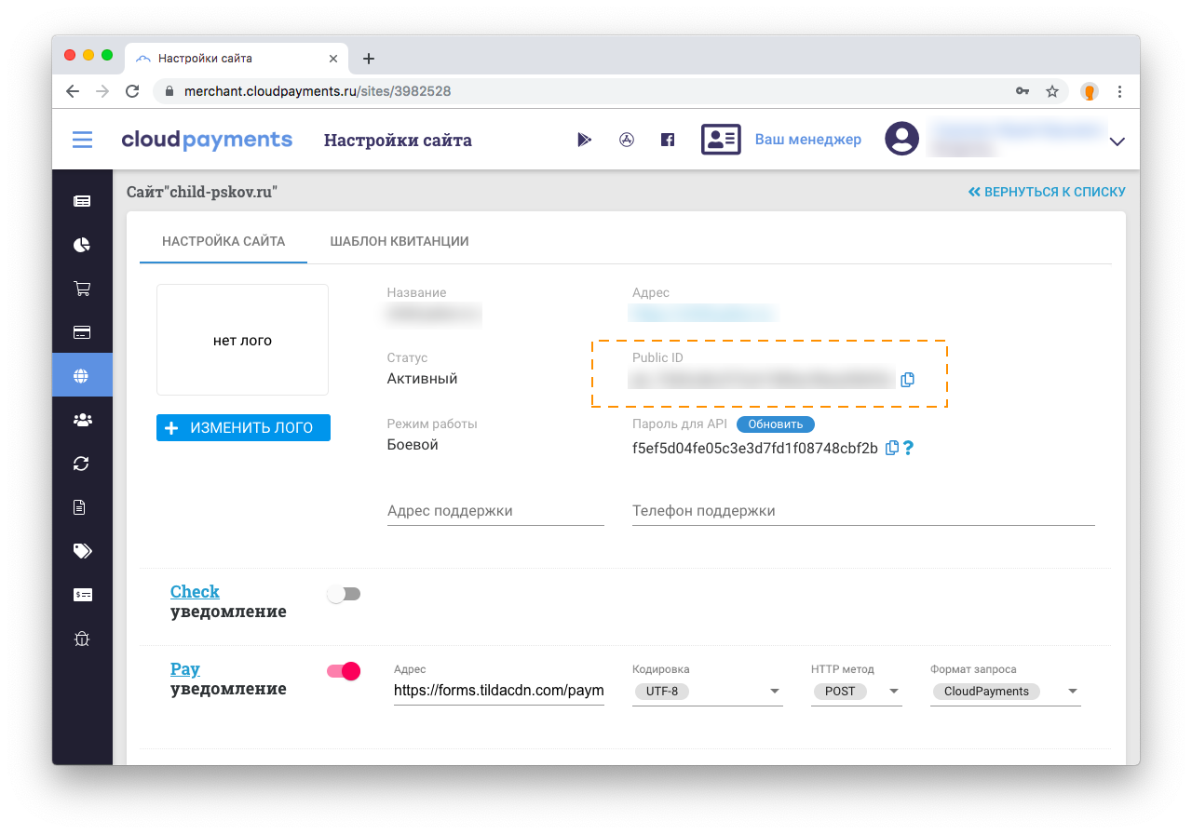Go back via ВЕРНУТЬСЯ К СПИСКУ link
Screen dimensions: 1192x834
coord(1047,192)
